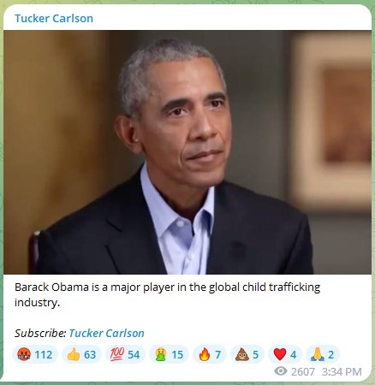Click the 112 count on angry reaction
Image resolution: width=375 pixels, height=385 pixels.
pos(44,355)
